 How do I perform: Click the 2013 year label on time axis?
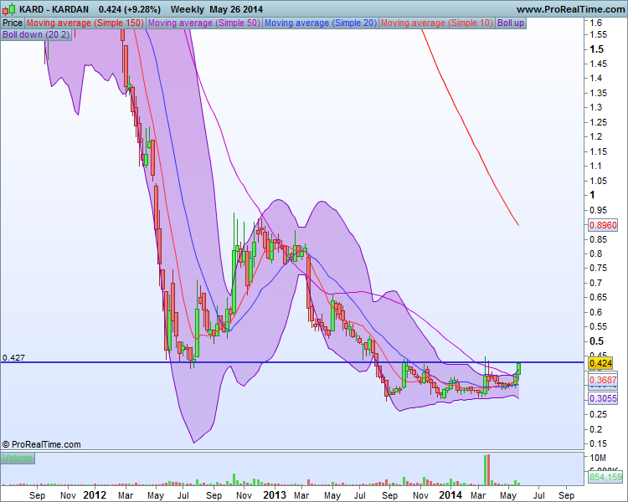(275, 495)
